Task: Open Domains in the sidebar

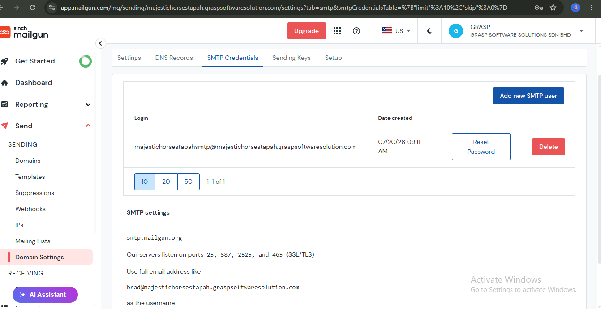Action: pyautogui.click(x=28, y=161)
